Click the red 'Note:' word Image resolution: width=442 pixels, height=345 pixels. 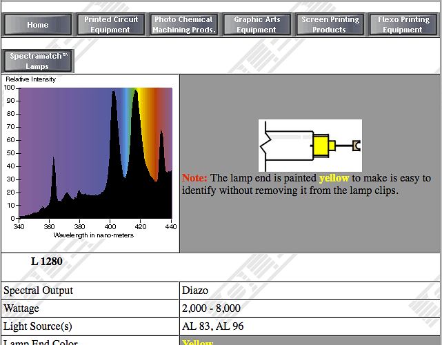click(194, 178)
